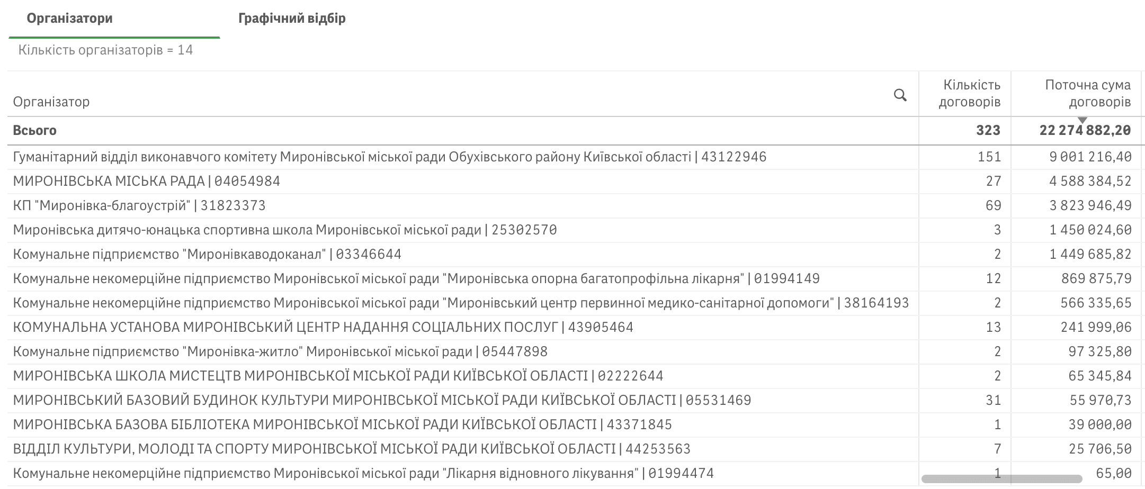Open the Графічний відбір tab

pos(292,19)
